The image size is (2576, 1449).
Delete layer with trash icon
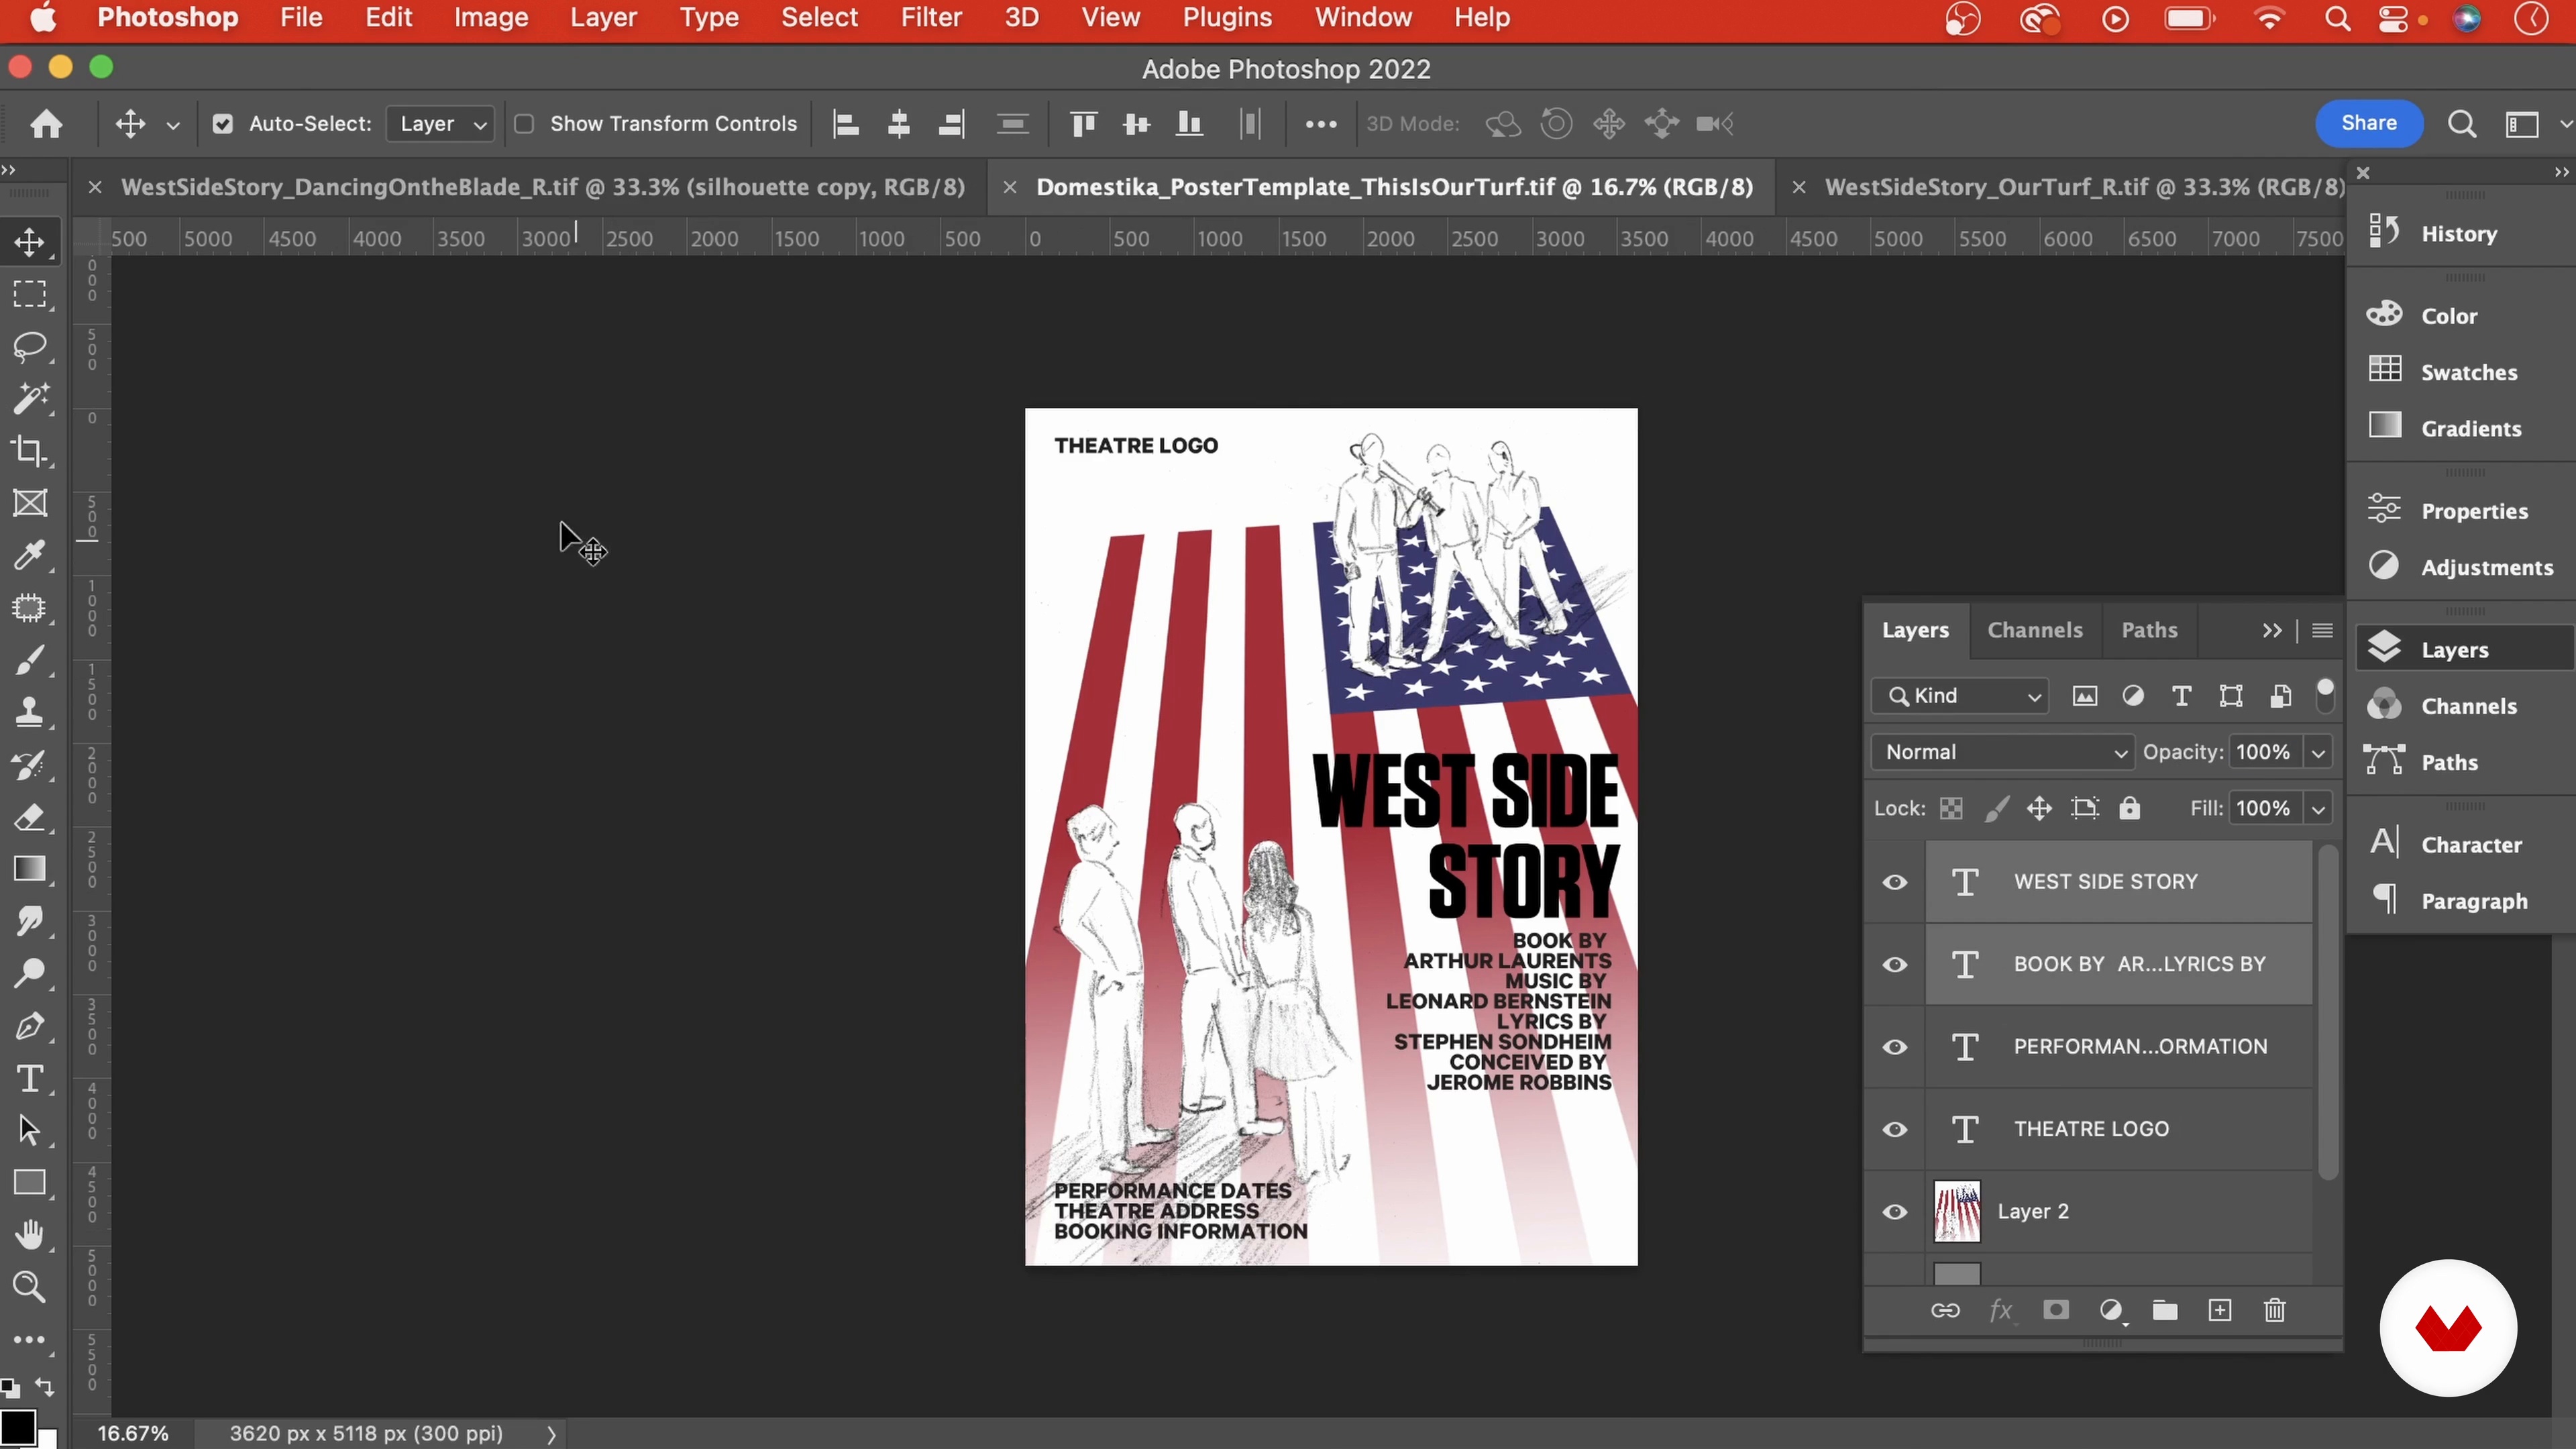tap(2275, 1310)
